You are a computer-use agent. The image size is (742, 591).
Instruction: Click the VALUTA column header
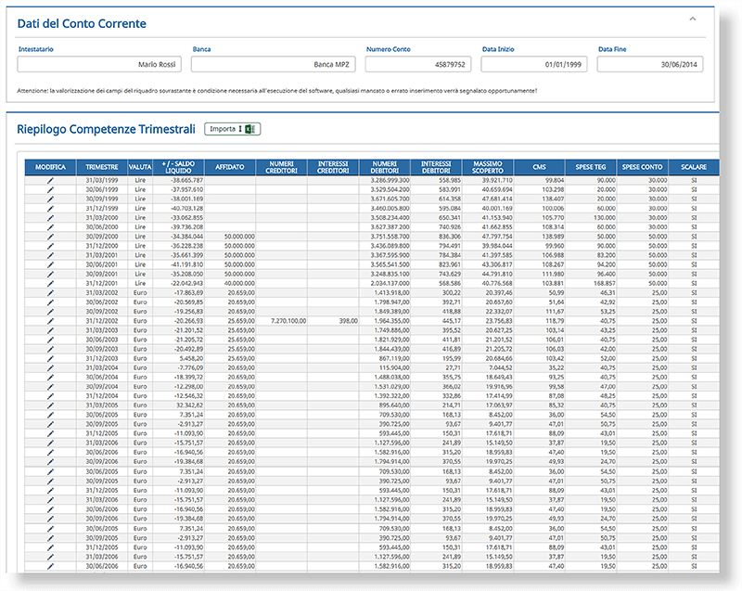click(x=140, y=167)
